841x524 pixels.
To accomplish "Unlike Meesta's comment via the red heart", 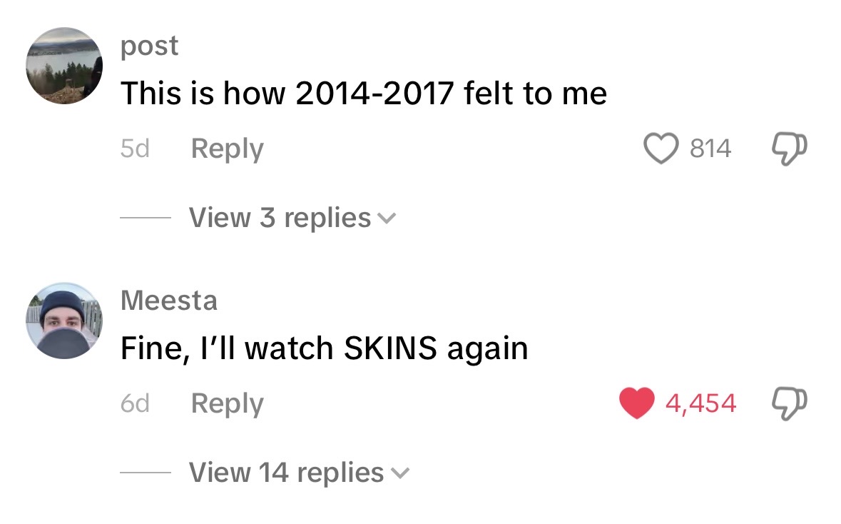I will pyautogui.click(x=638, y=403).
